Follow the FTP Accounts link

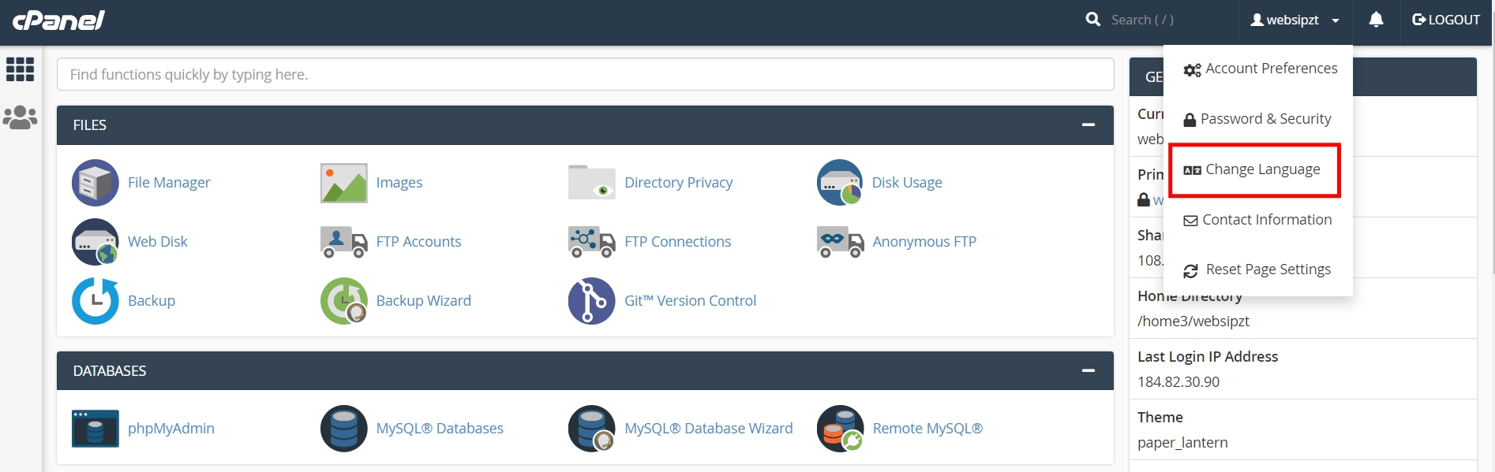point(419,242)
